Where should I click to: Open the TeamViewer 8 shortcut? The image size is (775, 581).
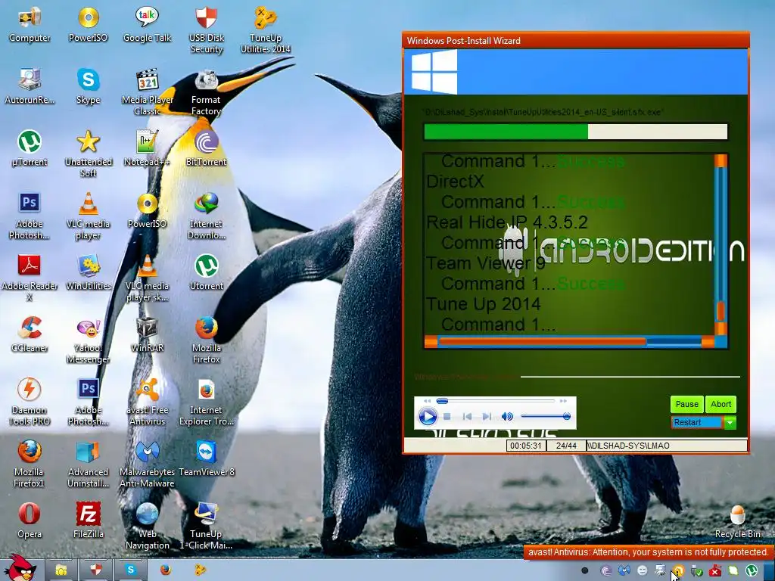[206, 458]
